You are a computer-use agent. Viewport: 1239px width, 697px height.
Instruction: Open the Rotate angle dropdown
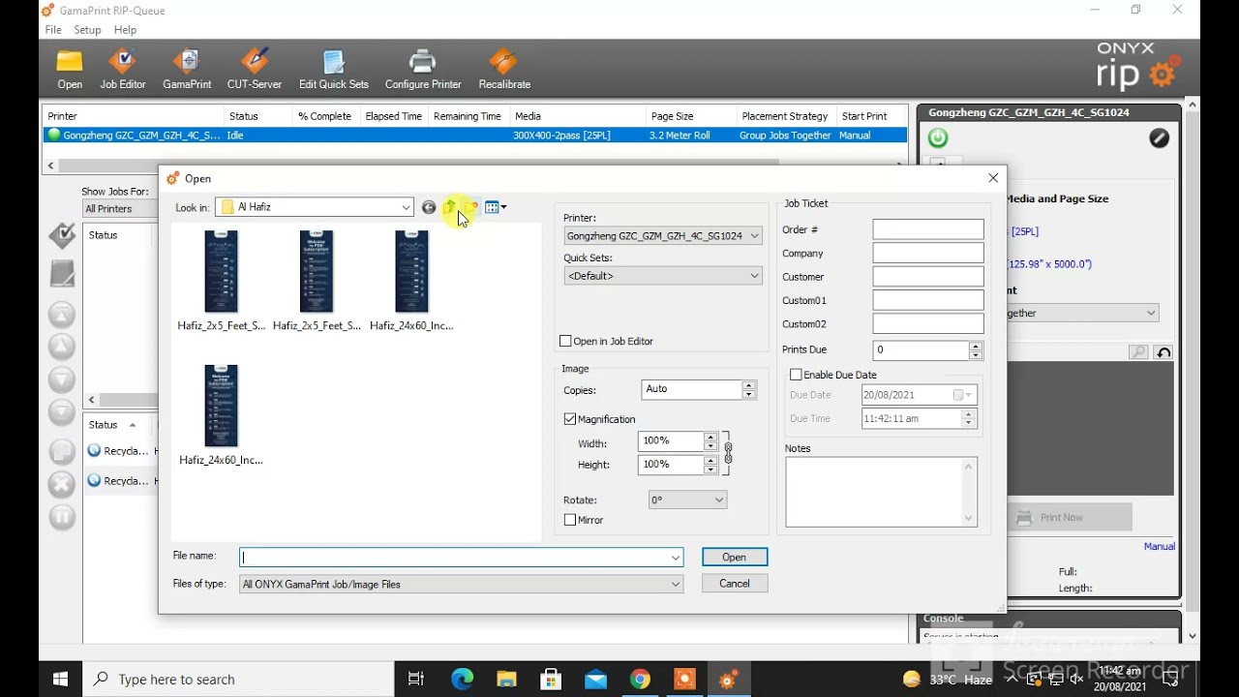coord(719,500)
